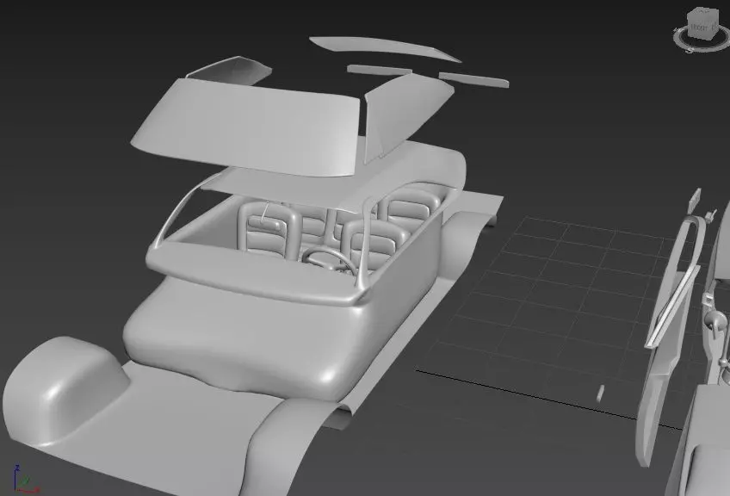Select the long curved roof strip at top
This screenshot has width=730, height=496.
pos(384,48)
